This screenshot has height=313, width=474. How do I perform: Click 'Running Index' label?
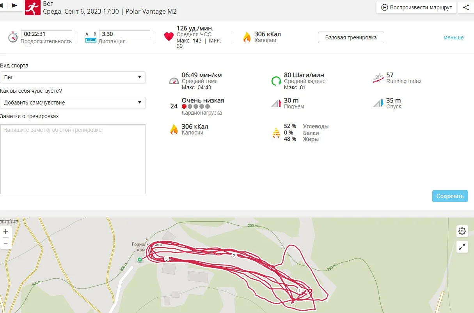pos(404,81)
